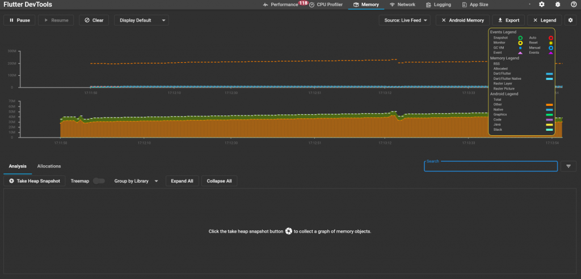Click the Event pink triangle marker

pos(520,53)
